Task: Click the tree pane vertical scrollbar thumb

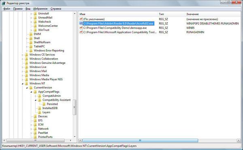Action: 75,107
